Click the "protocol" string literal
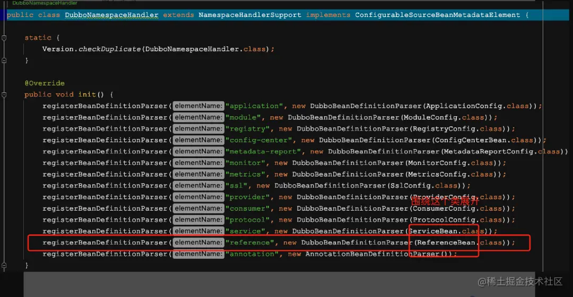This screenshot has height=297, width=573. click(247, 220)
